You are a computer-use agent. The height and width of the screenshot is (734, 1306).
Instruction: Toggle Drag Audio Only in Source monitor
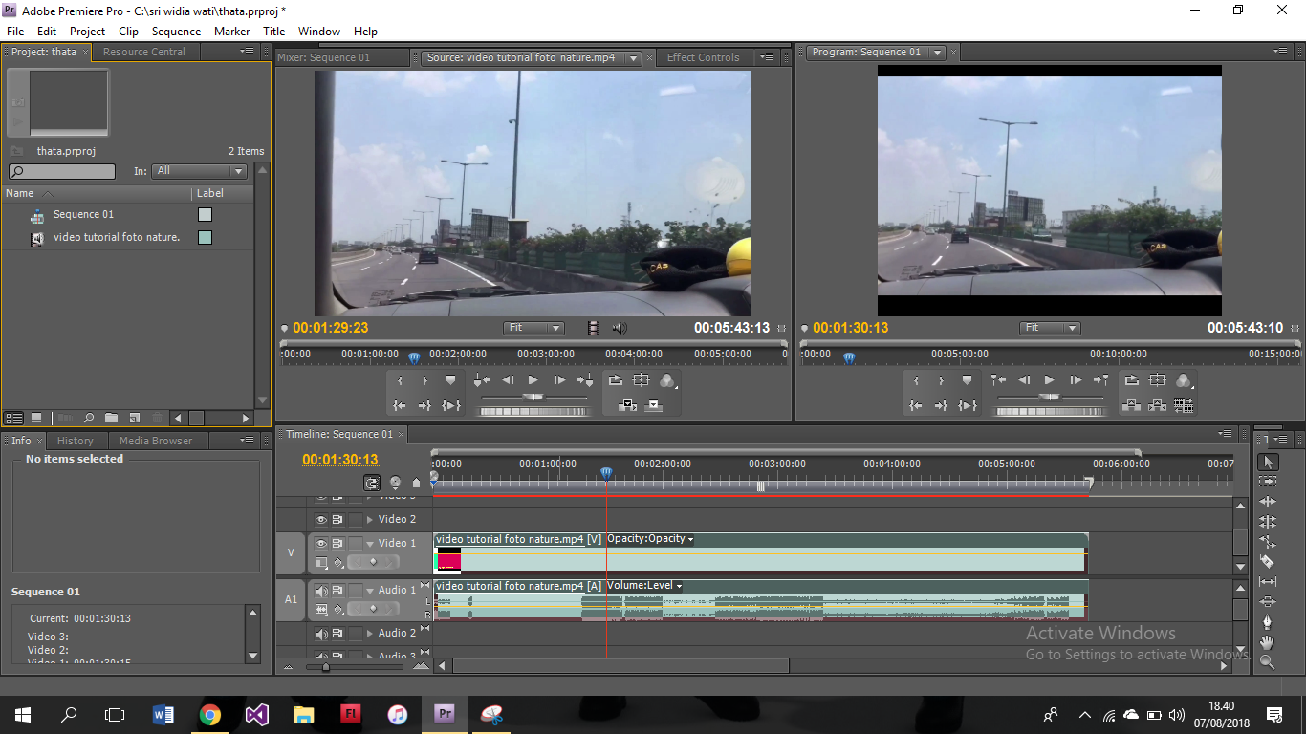(620, 328)
